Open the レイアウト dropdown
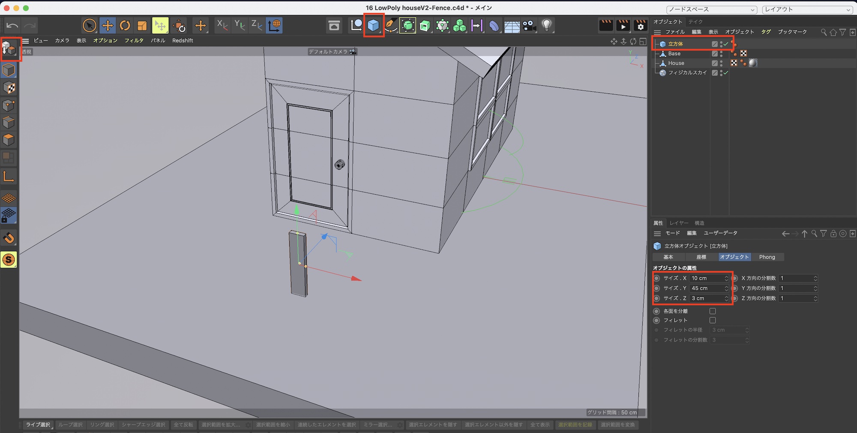 pyautogui.click(x=807, y=9)
